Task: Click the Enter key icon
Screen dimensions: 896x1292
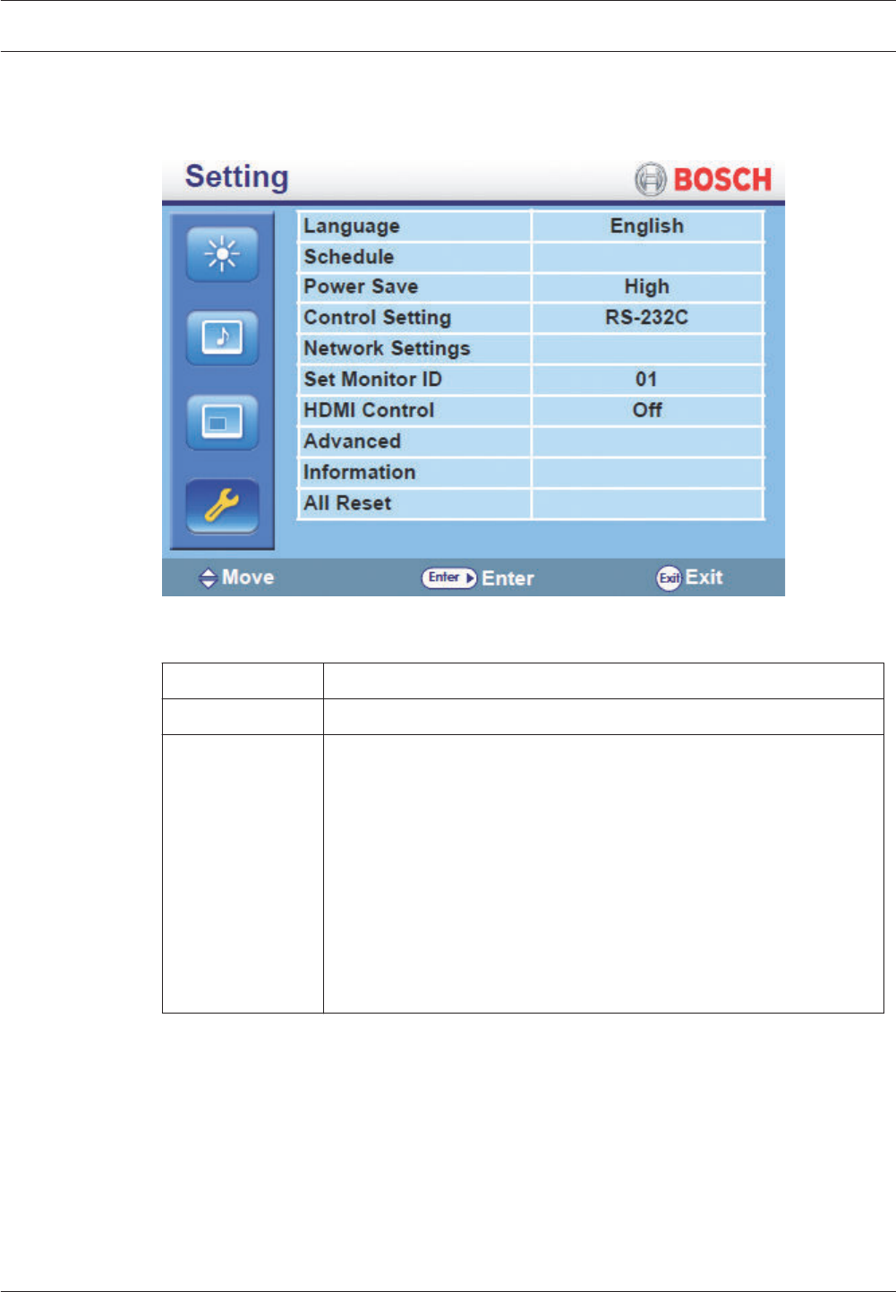Action: [x=448, y=578]
